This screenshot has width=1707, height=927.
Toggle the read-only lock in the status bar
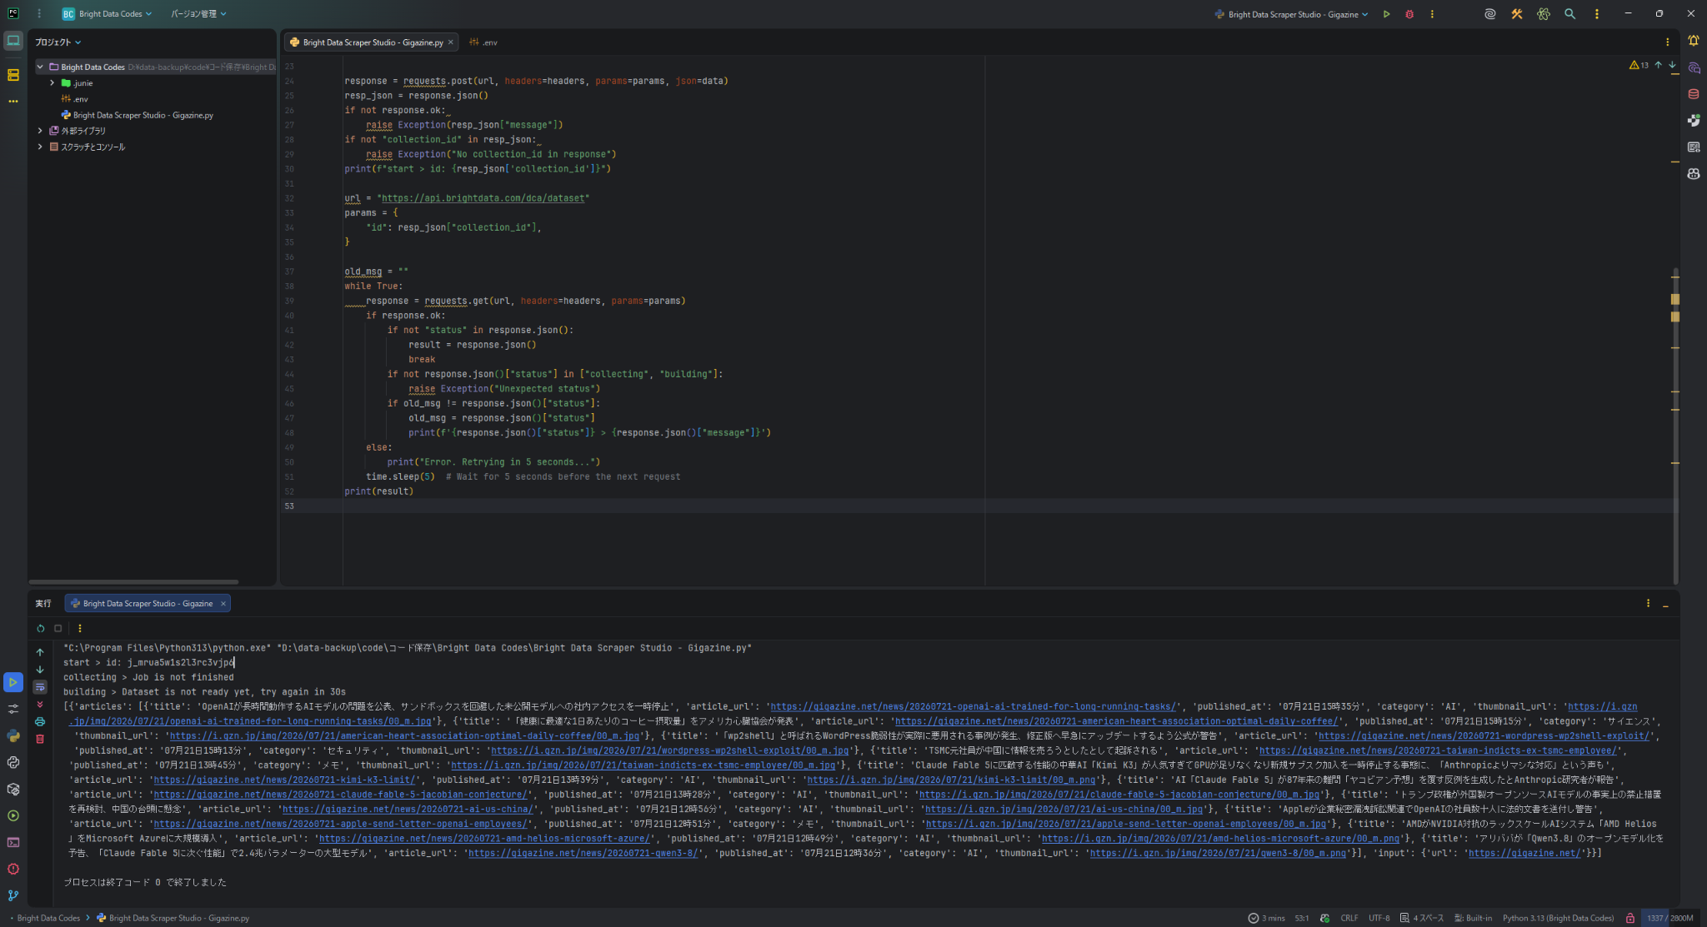1630,918
